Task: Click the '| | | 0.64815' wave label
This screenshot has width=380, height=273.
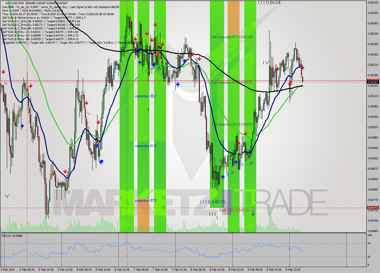Action: 212,202
